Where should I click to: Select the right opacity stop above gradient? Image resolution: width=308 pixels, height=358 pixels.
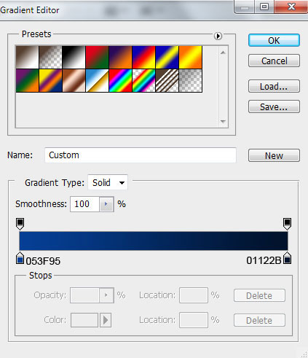pyautogui.click(x=287, y=224)
